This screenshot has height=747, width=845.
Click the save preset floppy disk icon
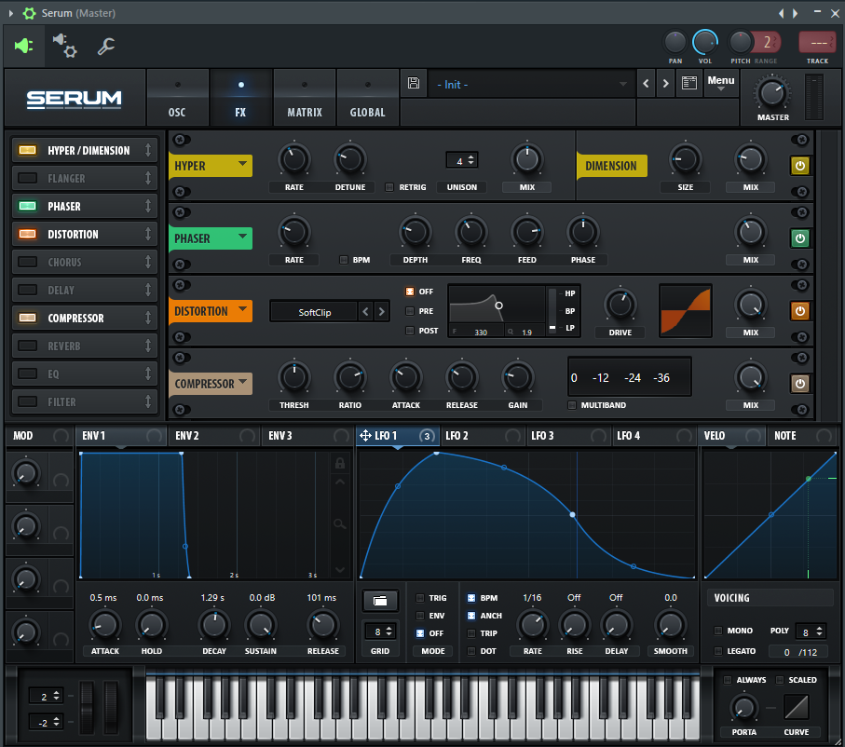414,83
